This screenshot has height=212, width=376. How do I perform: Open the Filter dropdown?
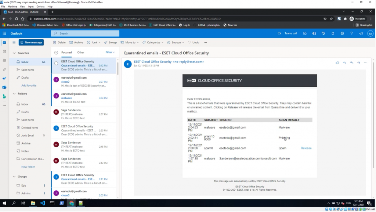110,52
